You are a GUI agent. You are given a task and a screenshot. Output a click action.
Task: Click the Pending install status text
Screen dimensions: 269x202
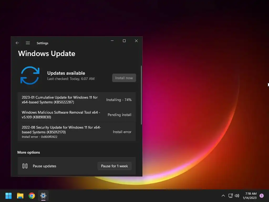pyautogui.click(x=120, y=115)
